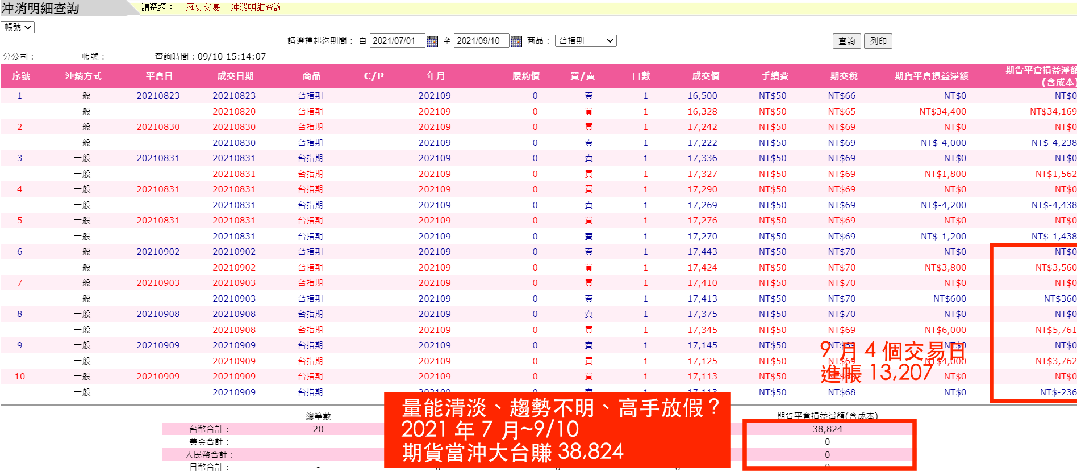Click the loss value NT$-1,200

[x=944, y=236]
